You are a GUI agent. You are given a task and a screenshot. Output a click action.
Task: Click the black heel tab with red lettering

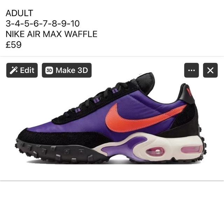point(187,94)
